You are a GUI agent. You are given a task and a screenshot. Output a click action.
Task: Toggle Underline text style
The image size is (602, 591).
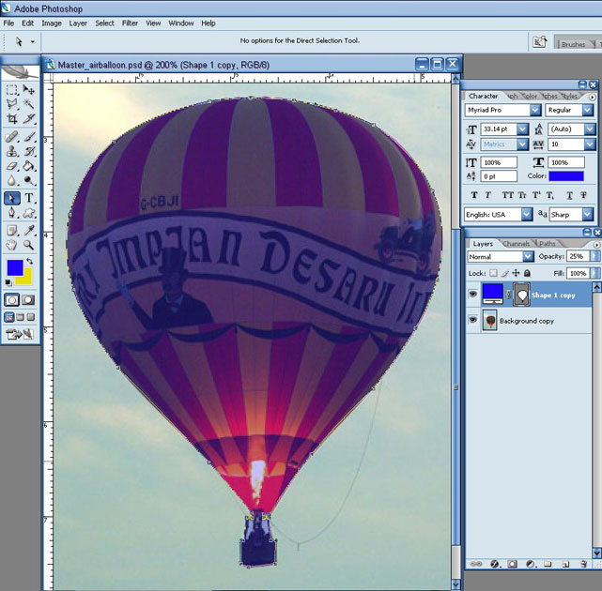point(569,195)
